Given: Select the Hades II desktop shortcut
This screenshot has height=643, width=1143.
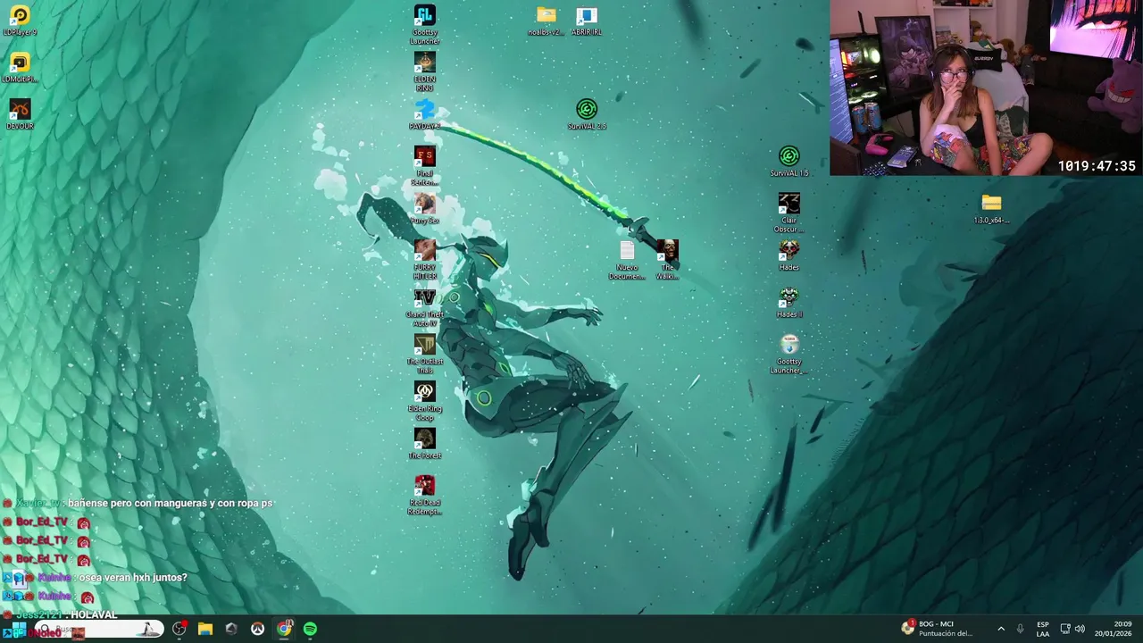Looking at the screenshot, I should (788, 304).
